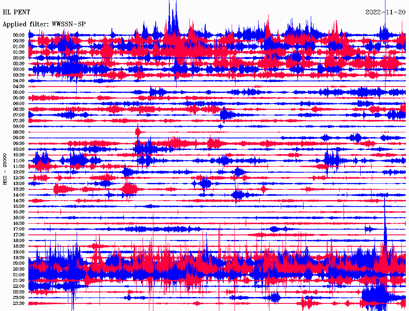409x311 pixels.
Task: Select the 11:30 time label
Action: (19, 166)
